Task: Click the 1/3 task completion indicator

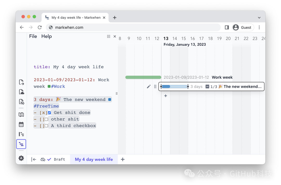Action: pos(211,87)
